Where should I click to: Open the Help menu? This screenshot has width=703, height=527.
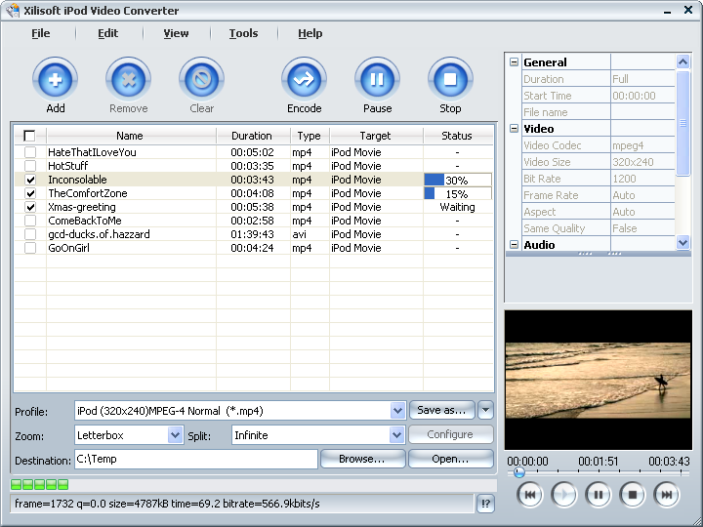[x=310, y=33]
